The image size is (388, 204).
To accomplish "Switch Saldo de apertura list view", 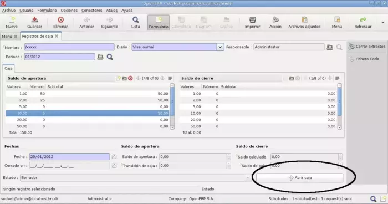I will 170,78.
